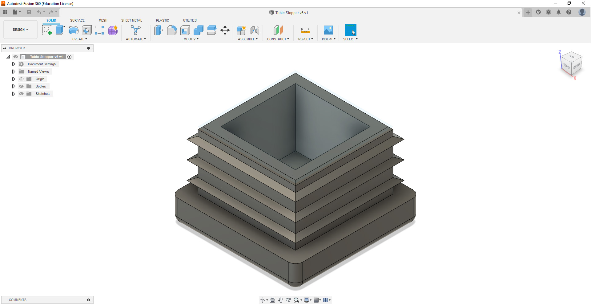The width and height of the screenshot is (591, 305).
Task: Click the Offset Plane construct icon
Action: pos(278,30)
